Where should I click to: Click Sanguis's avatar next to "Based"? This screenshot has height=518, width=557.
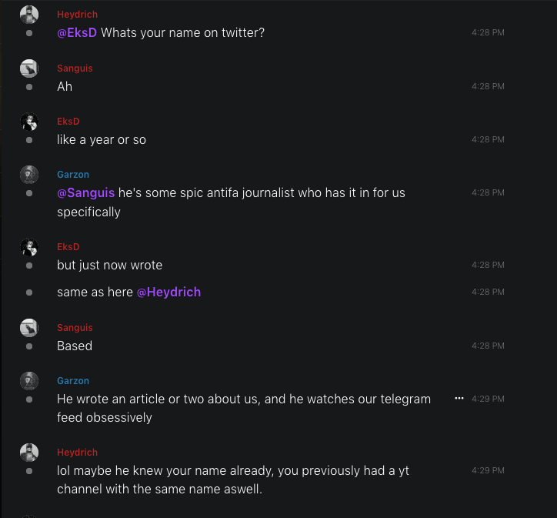pyautogui.click(x=29, y=328)
